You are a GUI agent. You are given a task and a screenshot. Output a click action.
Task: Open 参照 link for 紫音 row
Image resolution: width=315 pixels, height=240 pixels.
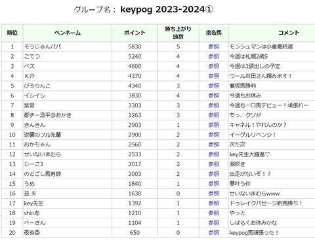(x=214, y=105)
